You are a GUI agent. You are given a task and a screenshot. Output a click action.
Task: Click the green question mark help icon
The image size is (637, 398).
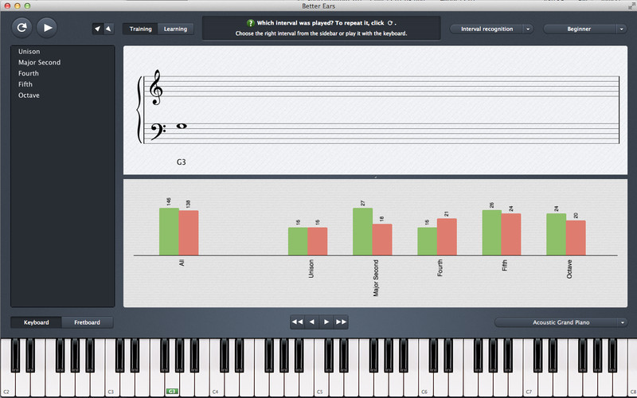(250, 23)
